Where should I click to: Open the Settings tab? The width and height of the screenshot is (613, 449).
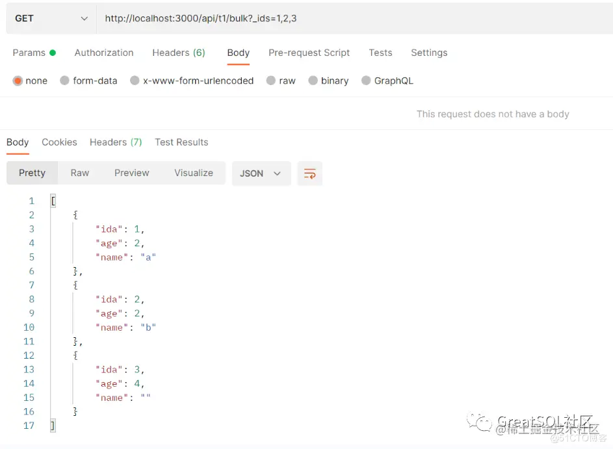[429, 53]
